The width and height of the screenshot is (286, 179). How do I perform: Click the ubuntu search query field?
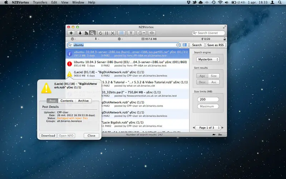tap(124, 45)
